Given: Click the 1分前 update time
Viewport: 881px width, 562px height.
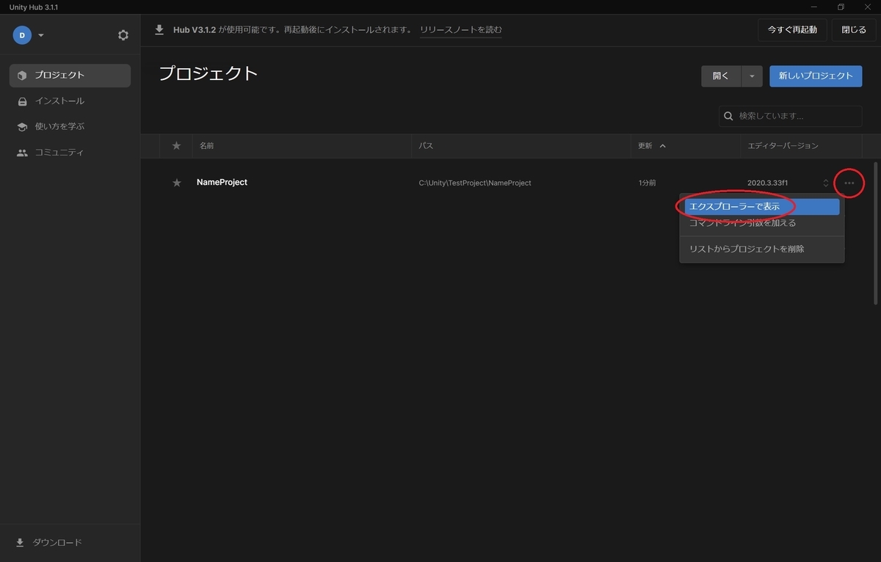Looking at the screenshot, I should tap(648, 183).
